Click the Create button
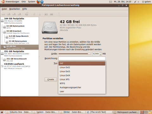The height and width of the screenshot is (114, 152). pos(51,79)
